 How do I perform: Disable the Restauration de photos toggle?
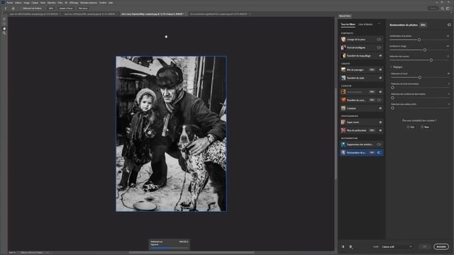(x=379, y=152)
